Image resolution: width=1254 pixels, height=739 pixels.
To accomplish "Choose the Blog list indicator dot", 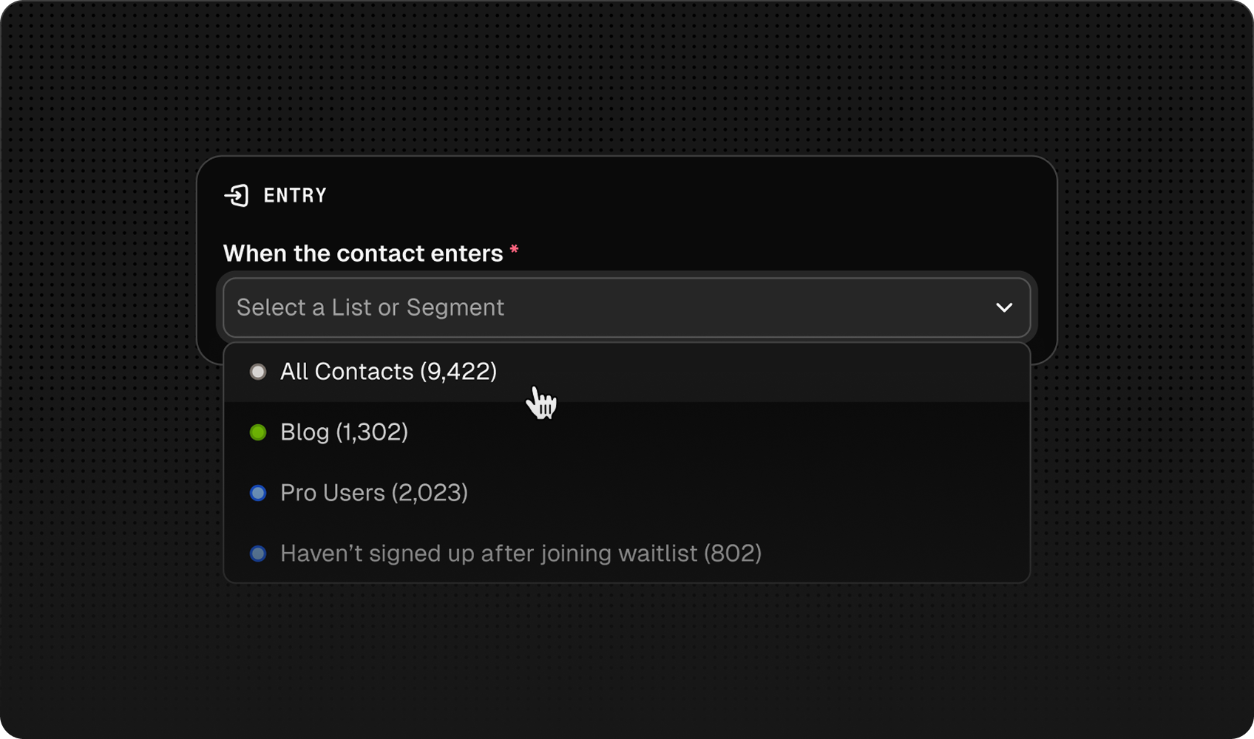I will point(258,432).
